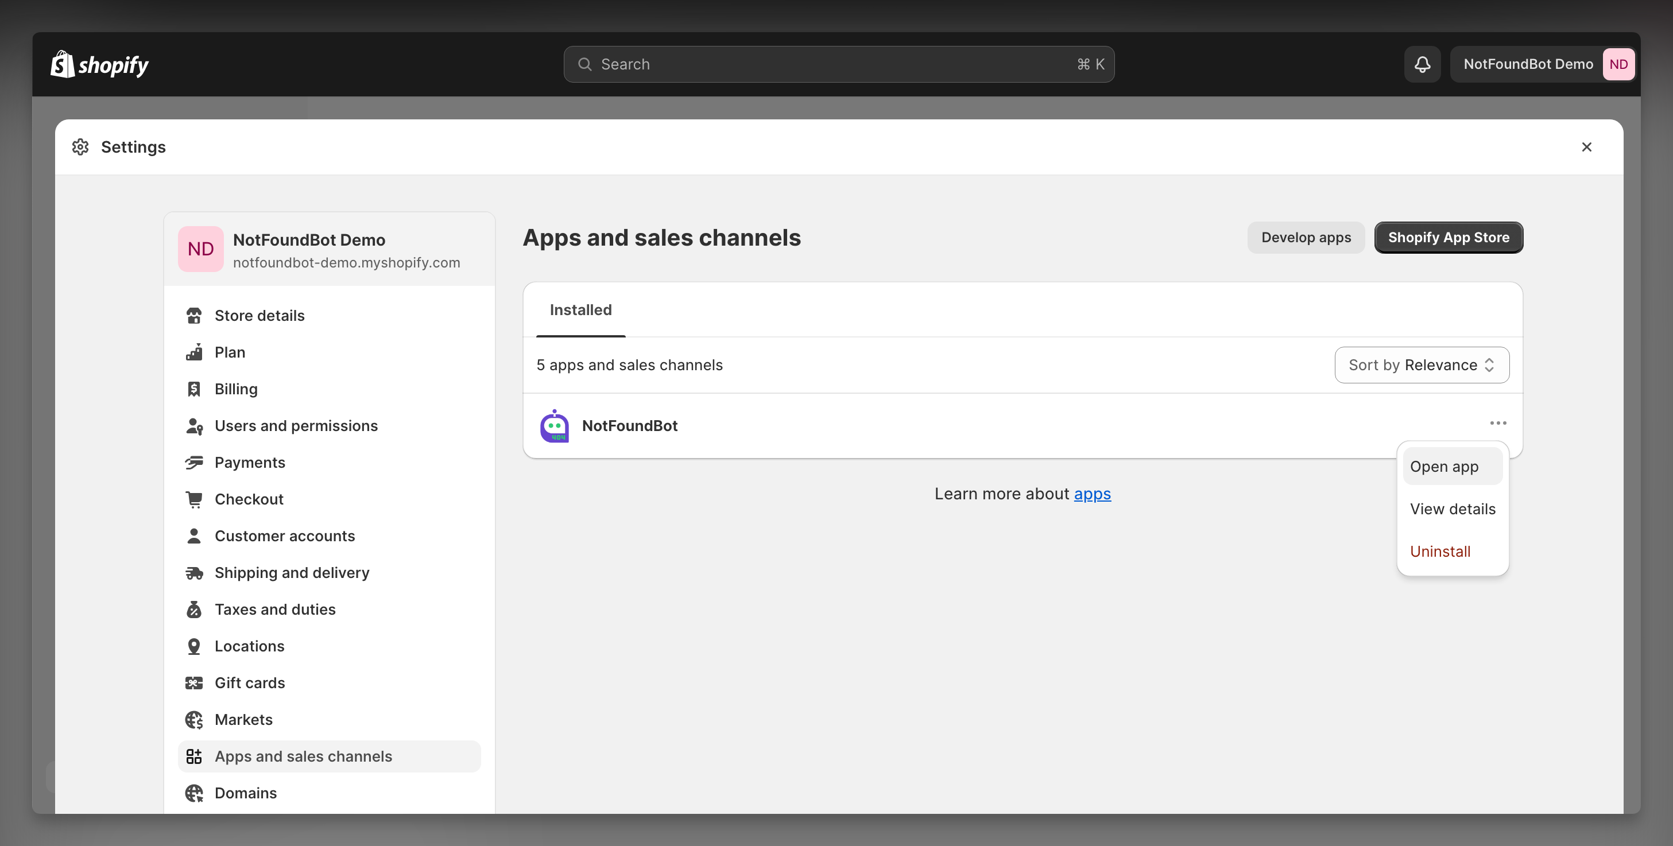Screen dimensions: 1673x846
Task: Click the NotFoundBot Demo store name
Action: (x=309, y=239)
